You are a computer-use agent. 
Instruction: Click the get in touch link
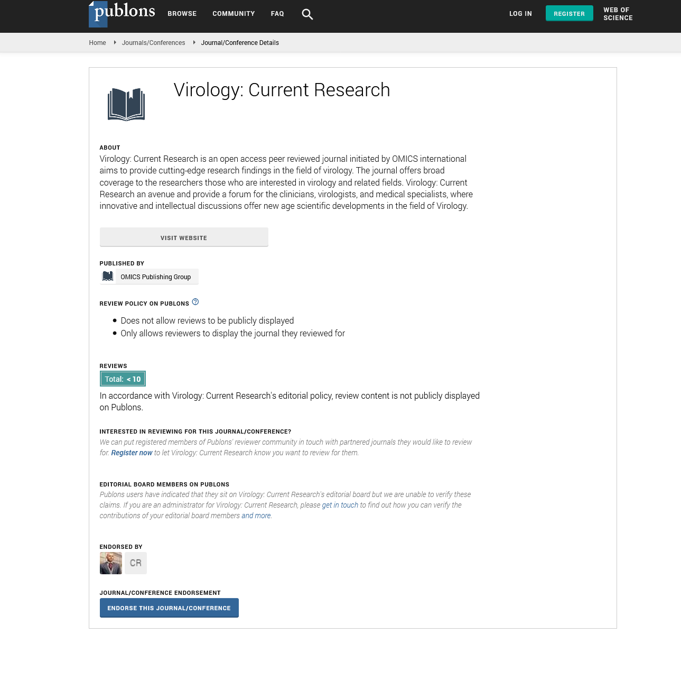point(340,506)
